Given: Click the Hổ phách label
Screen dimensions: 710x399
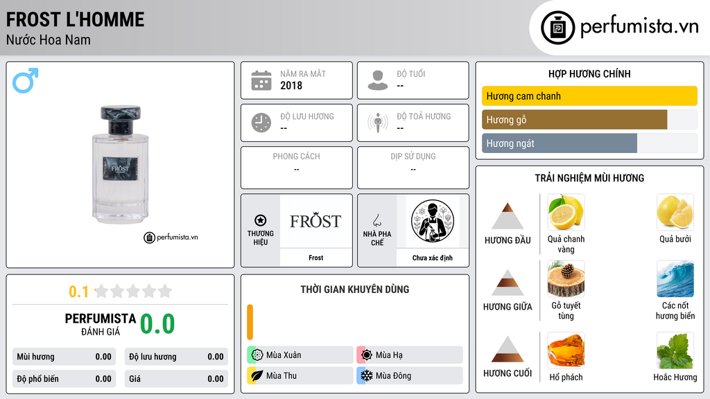Looking at the screenshot, I should (x=566, y=378).
